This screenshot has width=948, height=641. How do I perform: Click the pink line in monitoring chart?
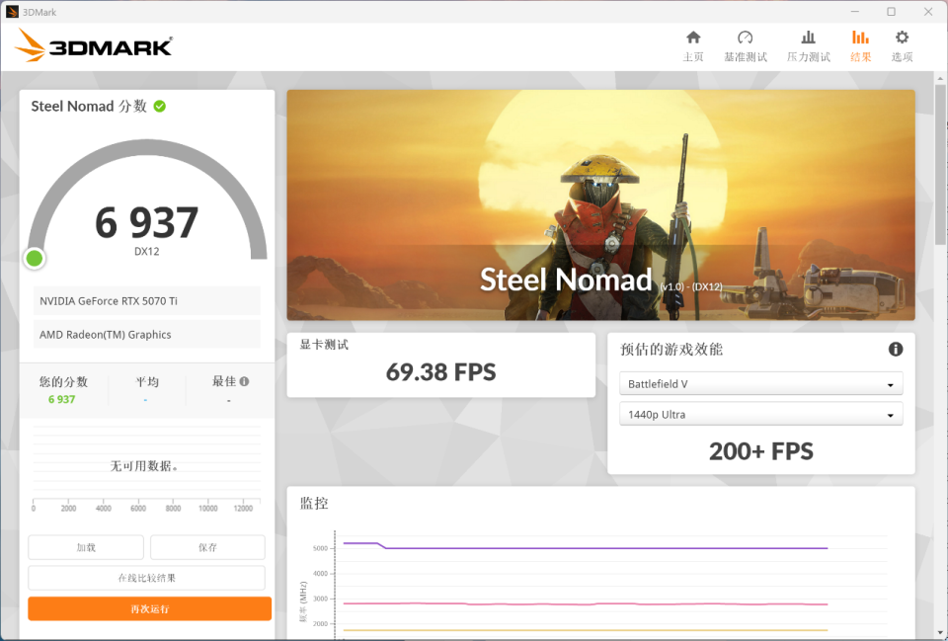586,603
